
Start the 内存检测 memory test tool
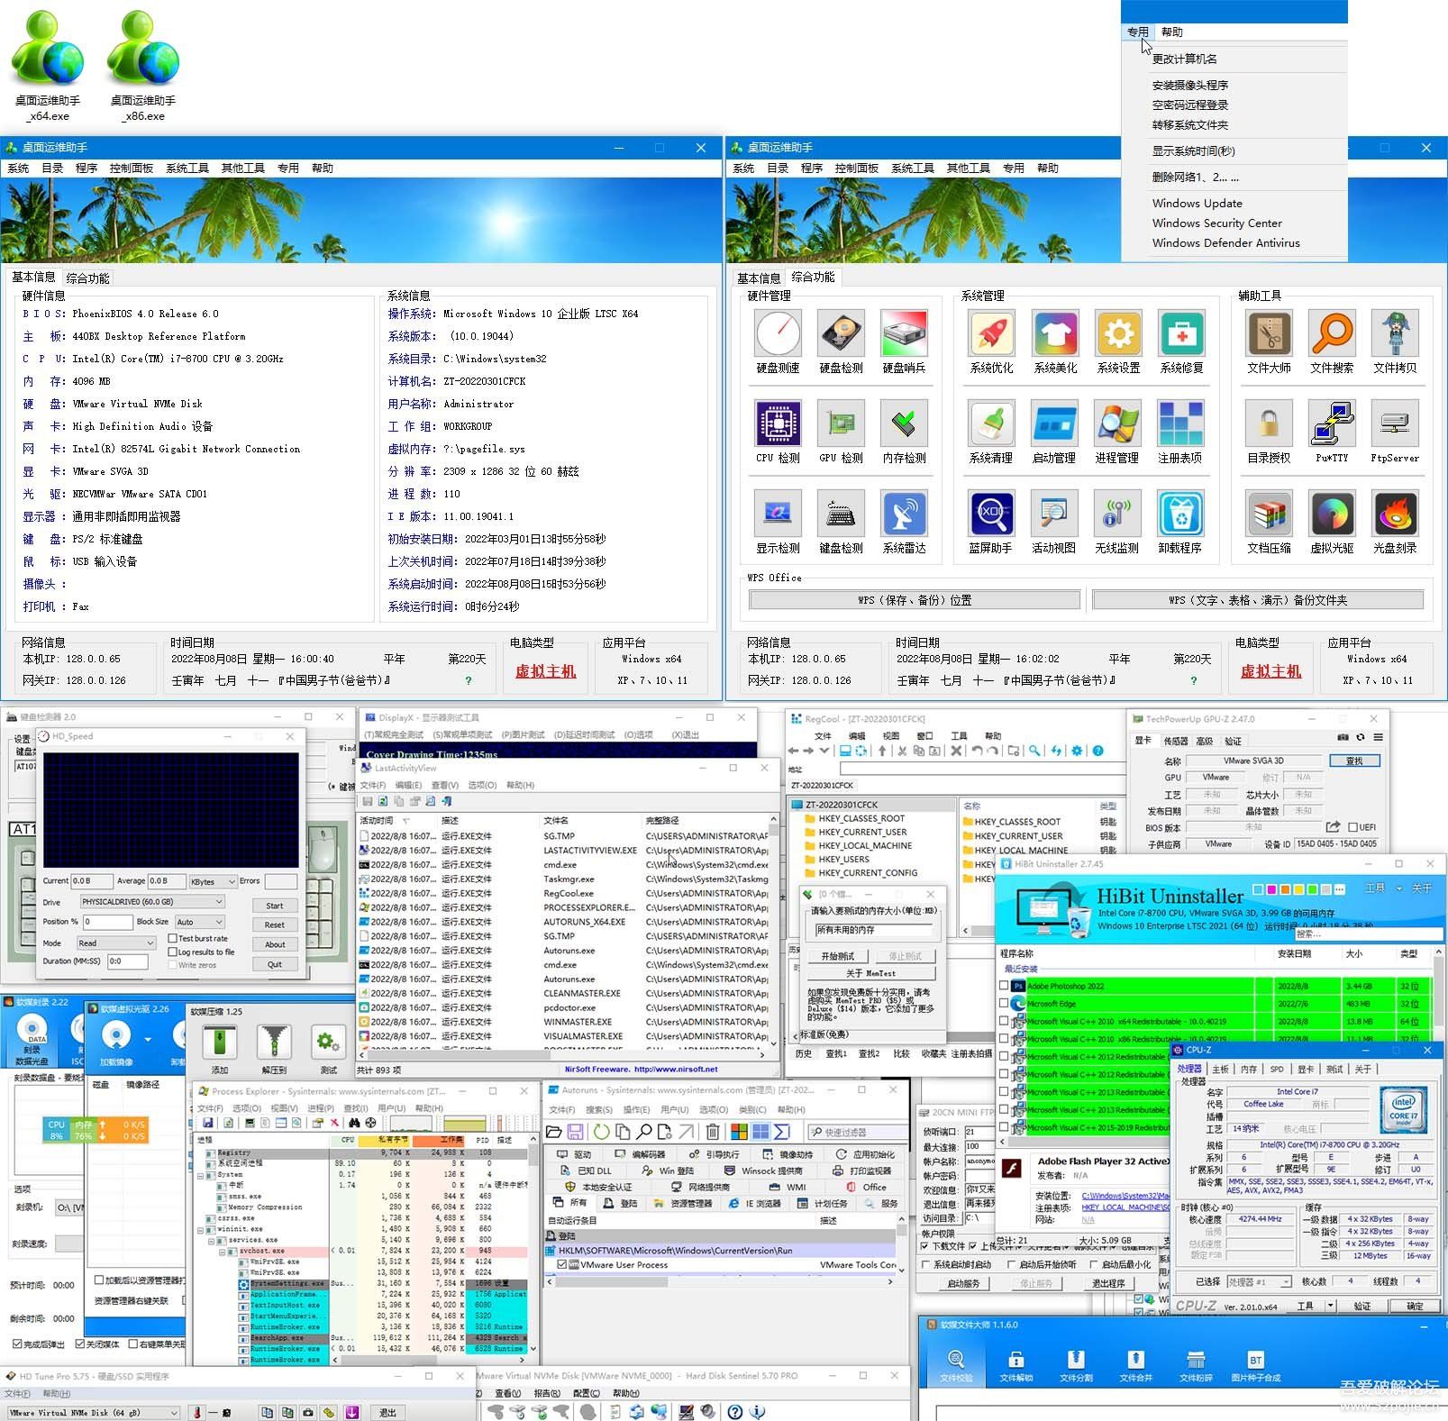[904, 424]
